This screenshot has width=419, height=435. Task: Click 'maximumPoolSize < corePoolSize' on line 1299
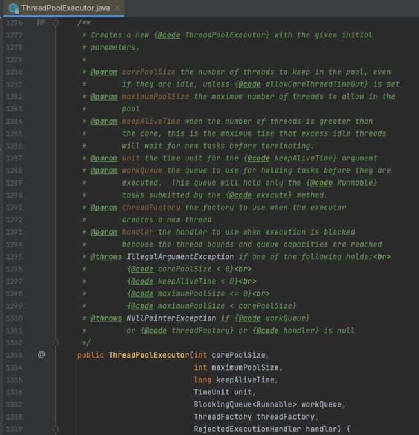click(x=225, y=306)
